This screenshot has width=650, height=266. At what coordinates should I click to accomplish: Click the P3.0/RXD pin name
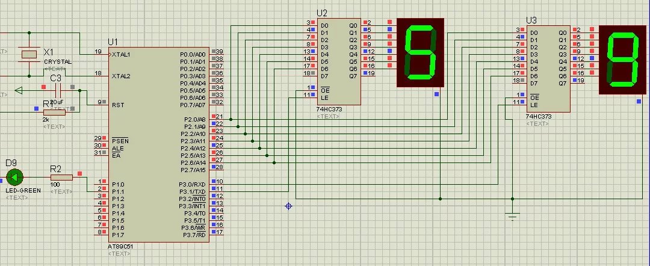pyautogui.click(x=193, y=184)
